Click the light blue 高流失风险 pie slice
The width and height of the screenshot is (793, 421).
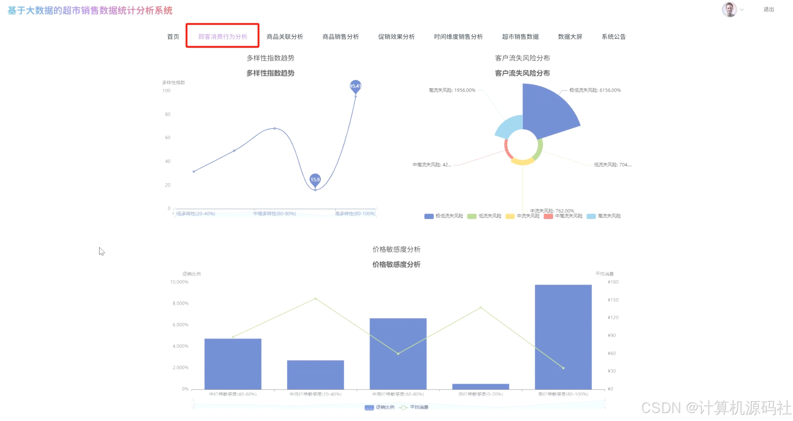[512, 126]
